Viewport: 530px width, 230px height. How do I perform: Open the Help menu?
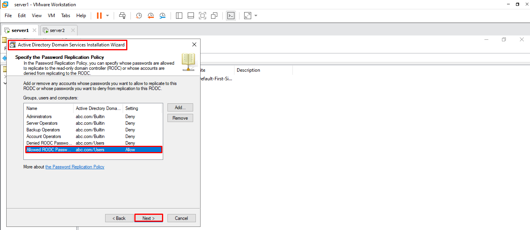point(81,16)
